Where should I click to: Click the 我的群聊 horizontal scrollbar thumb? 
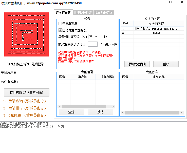(x=84, y=106)
